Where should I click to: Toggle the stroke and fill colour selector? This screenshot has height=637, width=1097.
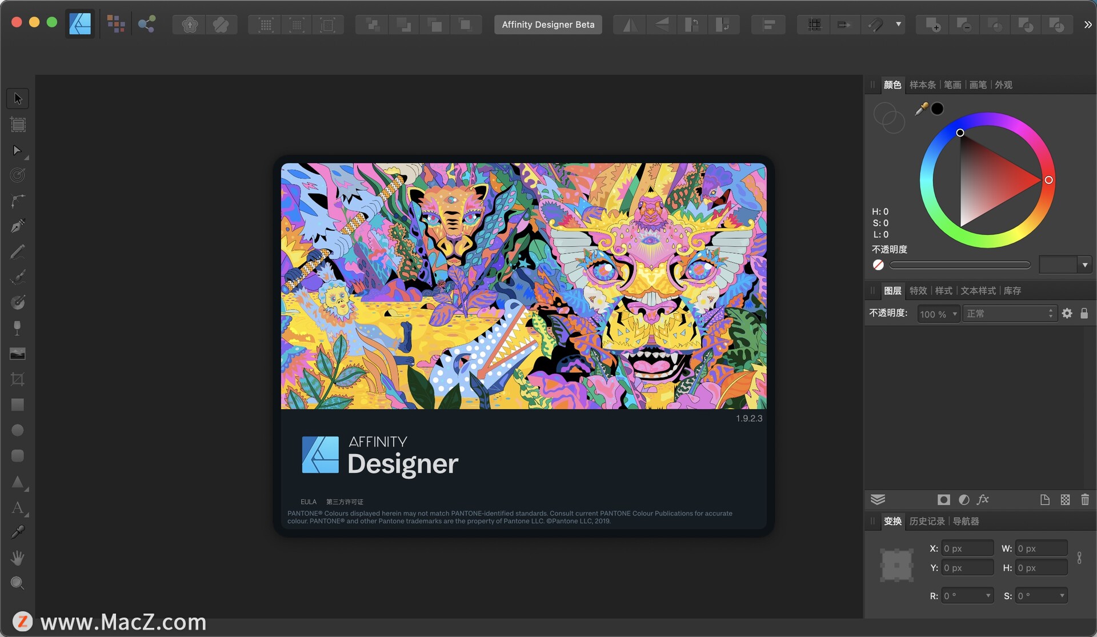pyautogui.click(x=889, y=118)
